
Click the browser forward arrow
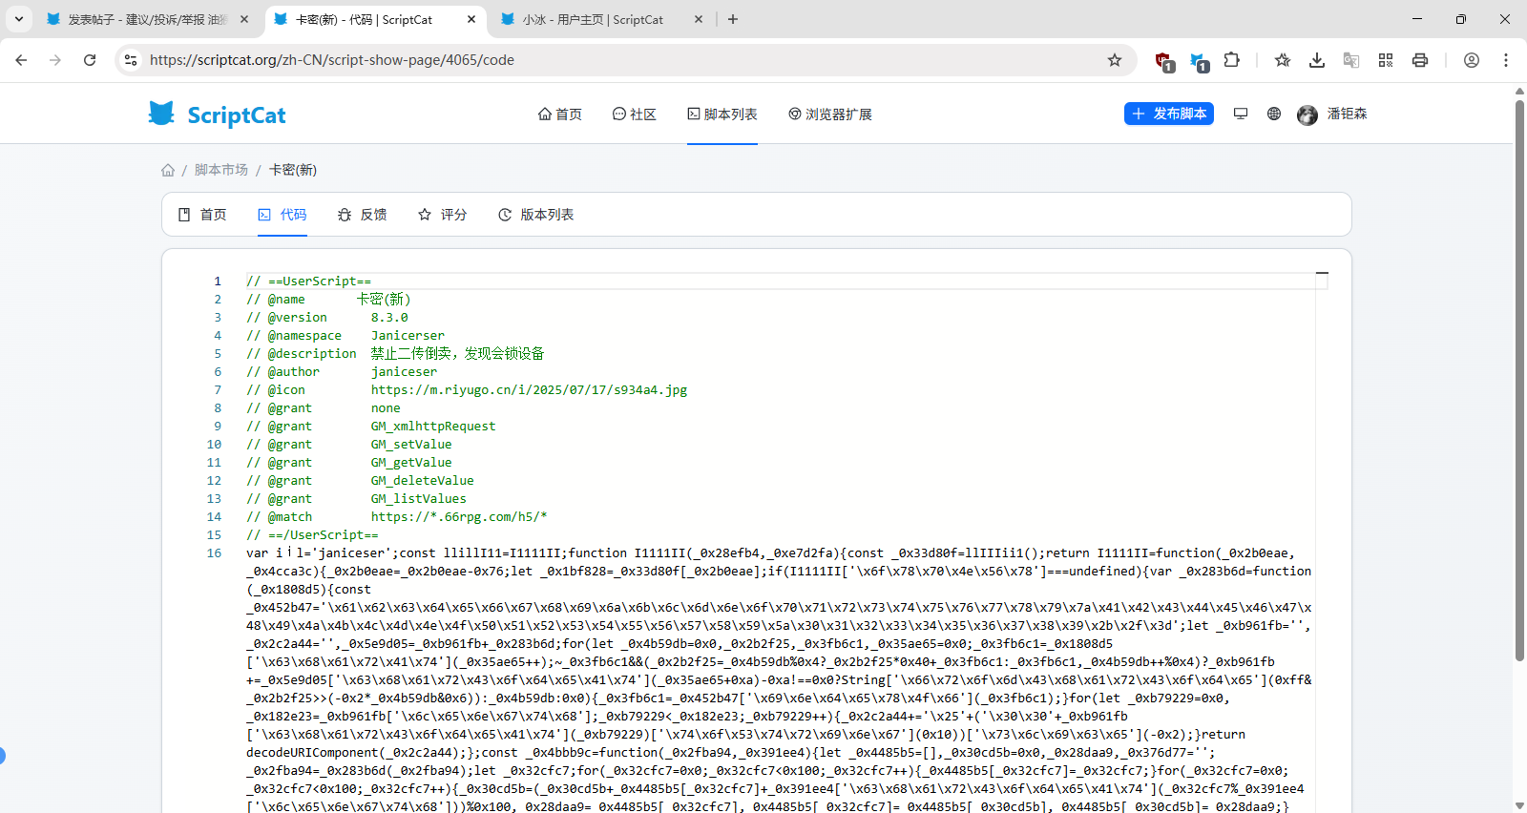[55, 60]
